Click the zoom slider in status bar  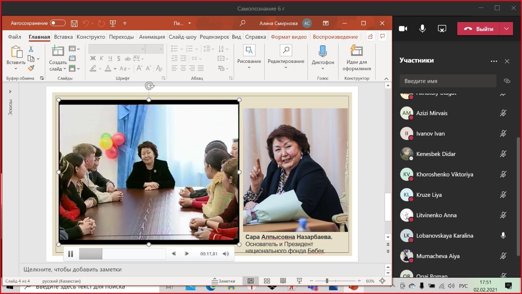click(x=327, y=281)
